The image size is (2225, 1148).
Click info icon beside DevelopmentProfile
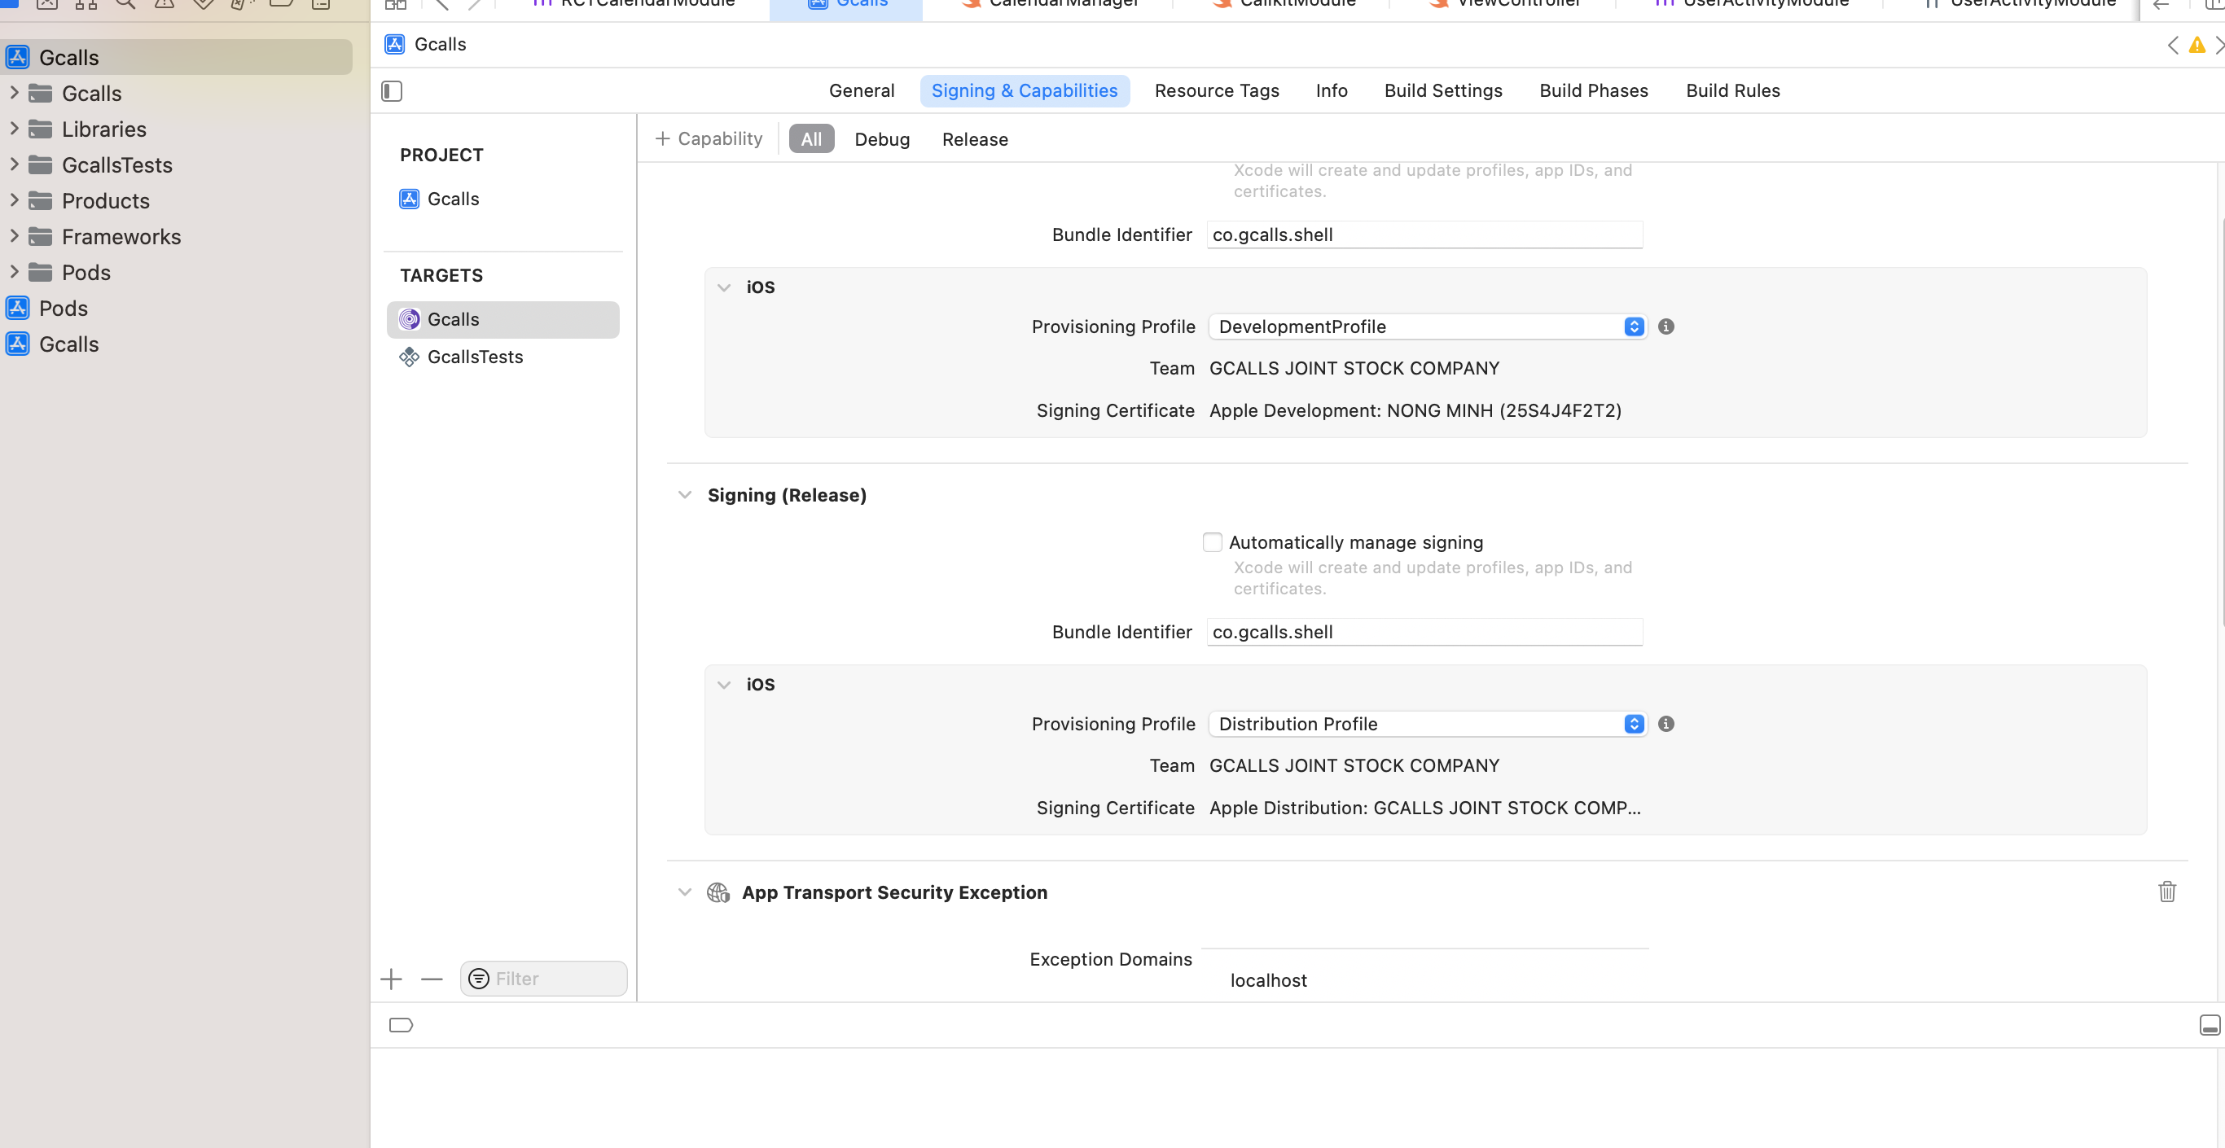pos(1666,326)
